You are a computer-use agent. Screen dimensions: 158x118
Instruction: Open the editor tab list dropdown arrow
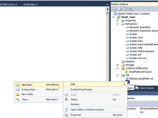[x=107, y=5]
